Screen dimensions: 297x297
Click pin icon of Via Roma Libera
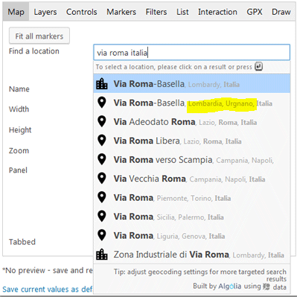pos(102,141)
